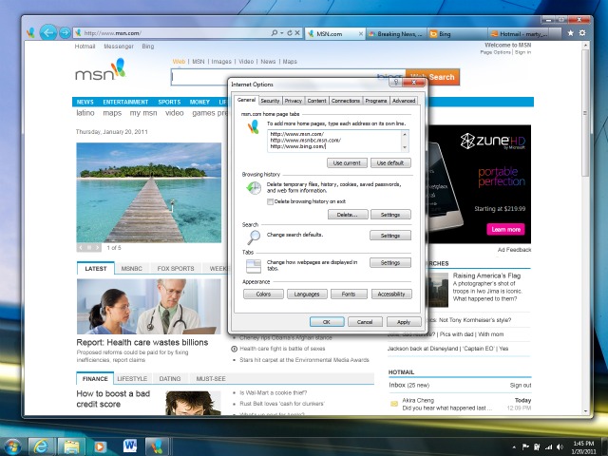This screenshot has height=456, width=608.
Task: Switch to the Breaking News browser tab
Action: pyautogui.click(x=396, y=34)
